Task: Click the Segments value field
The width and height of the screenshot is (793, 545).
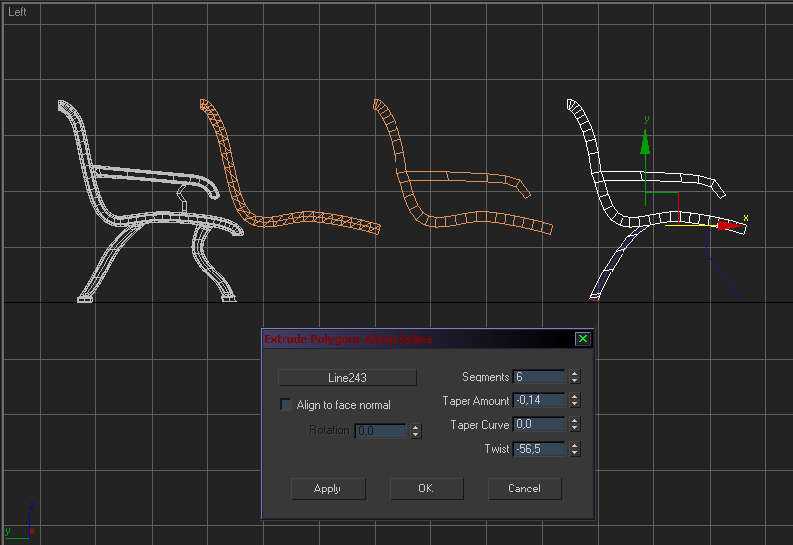Action: [x=538, y=378]
